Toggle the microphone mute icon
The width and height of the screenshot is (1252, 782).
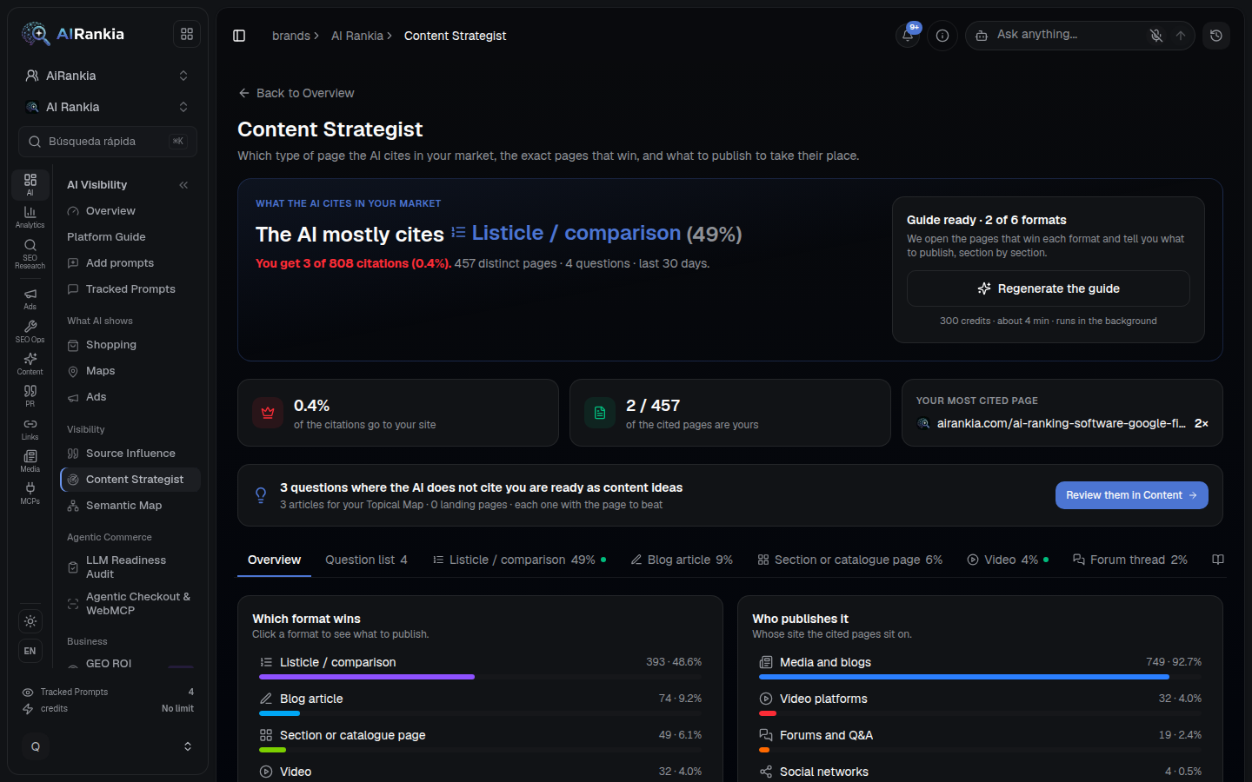1156,36
